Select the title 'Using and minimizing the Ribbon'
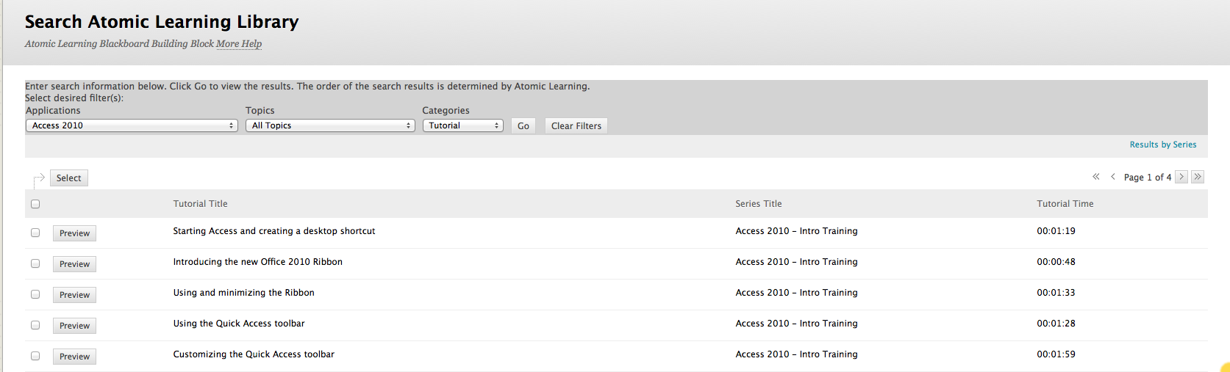 [244, 293]
